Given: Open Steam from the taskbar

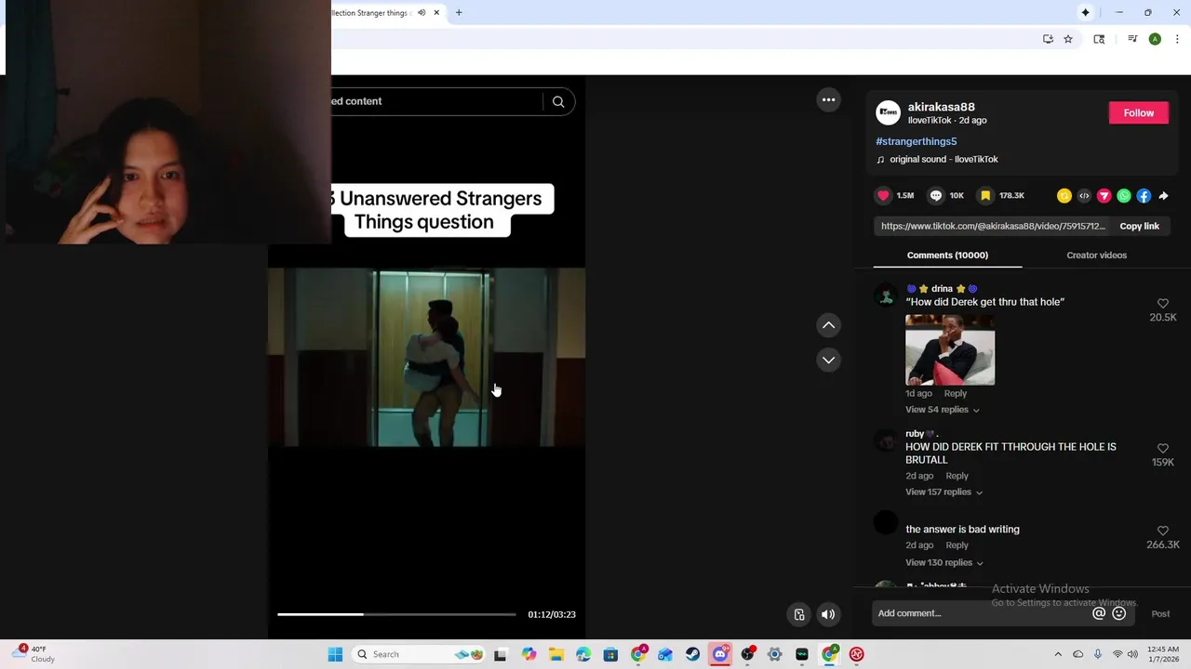Looking at the screenshot, I should 692,654.
